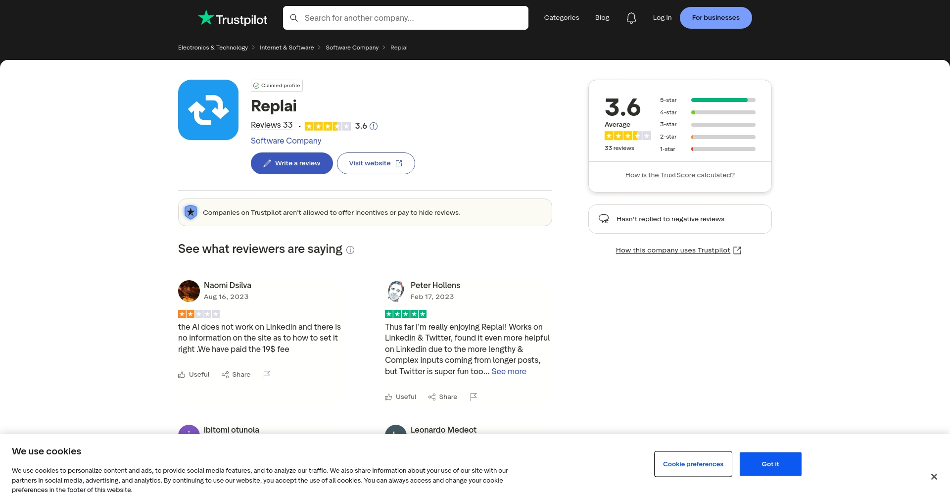Flag Naomi Dsilva's review
Screen dimensions: 950x495
267,374
